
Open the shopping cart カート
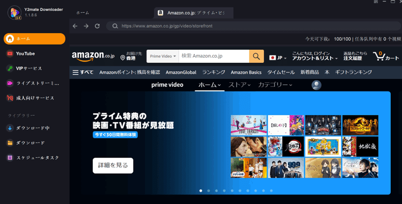[386, 56]
